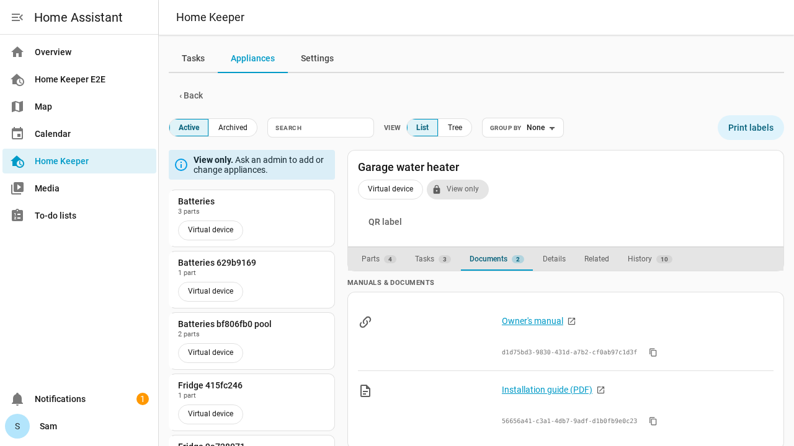Click the lock icon on View only chip
The width and height of the screenshot is (794, 446).
[x=437, y=190]
